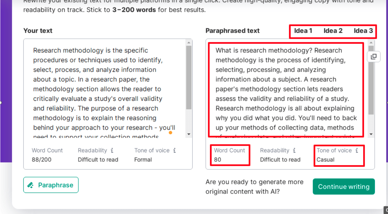Click down arrow of Paraphrased text scrollbar

(371, 134)
